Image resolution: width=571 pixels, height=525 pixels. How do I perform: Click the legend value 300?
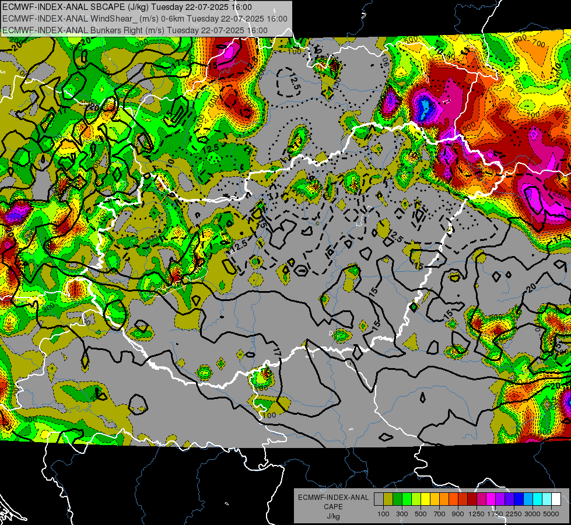coord(402,514)
